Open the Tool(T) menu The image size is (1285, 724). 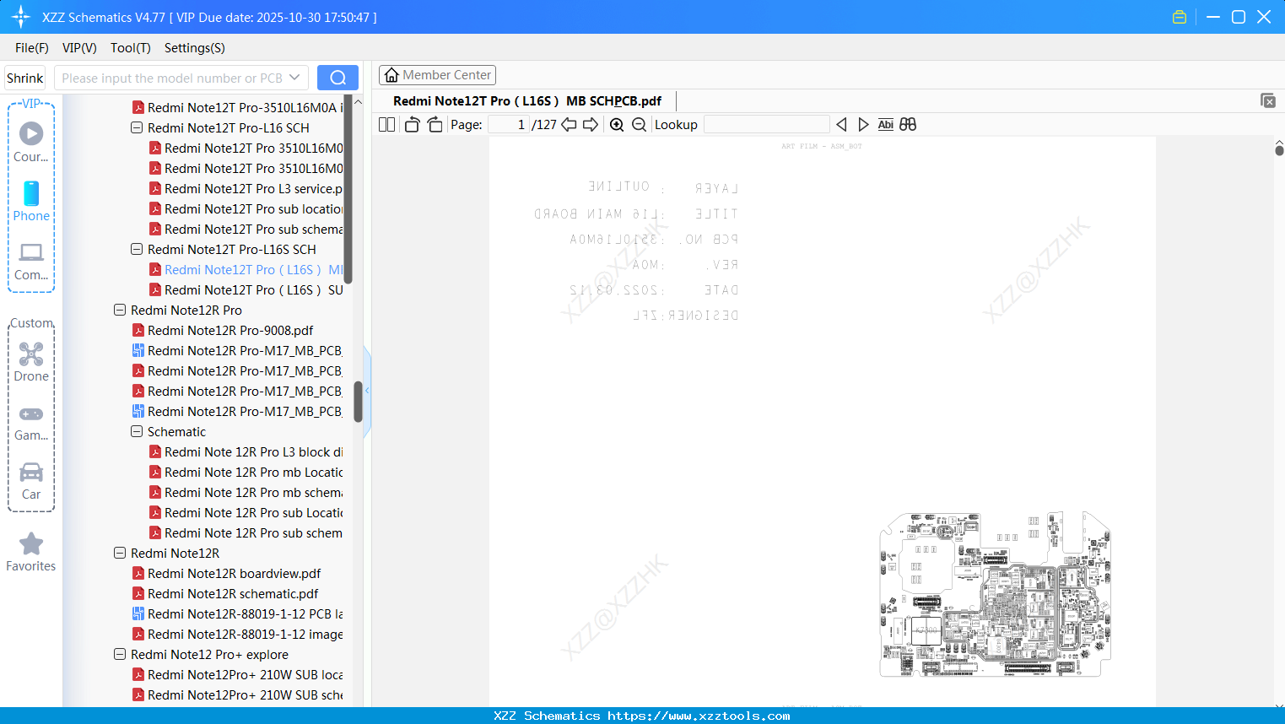(x=131, y=48)
